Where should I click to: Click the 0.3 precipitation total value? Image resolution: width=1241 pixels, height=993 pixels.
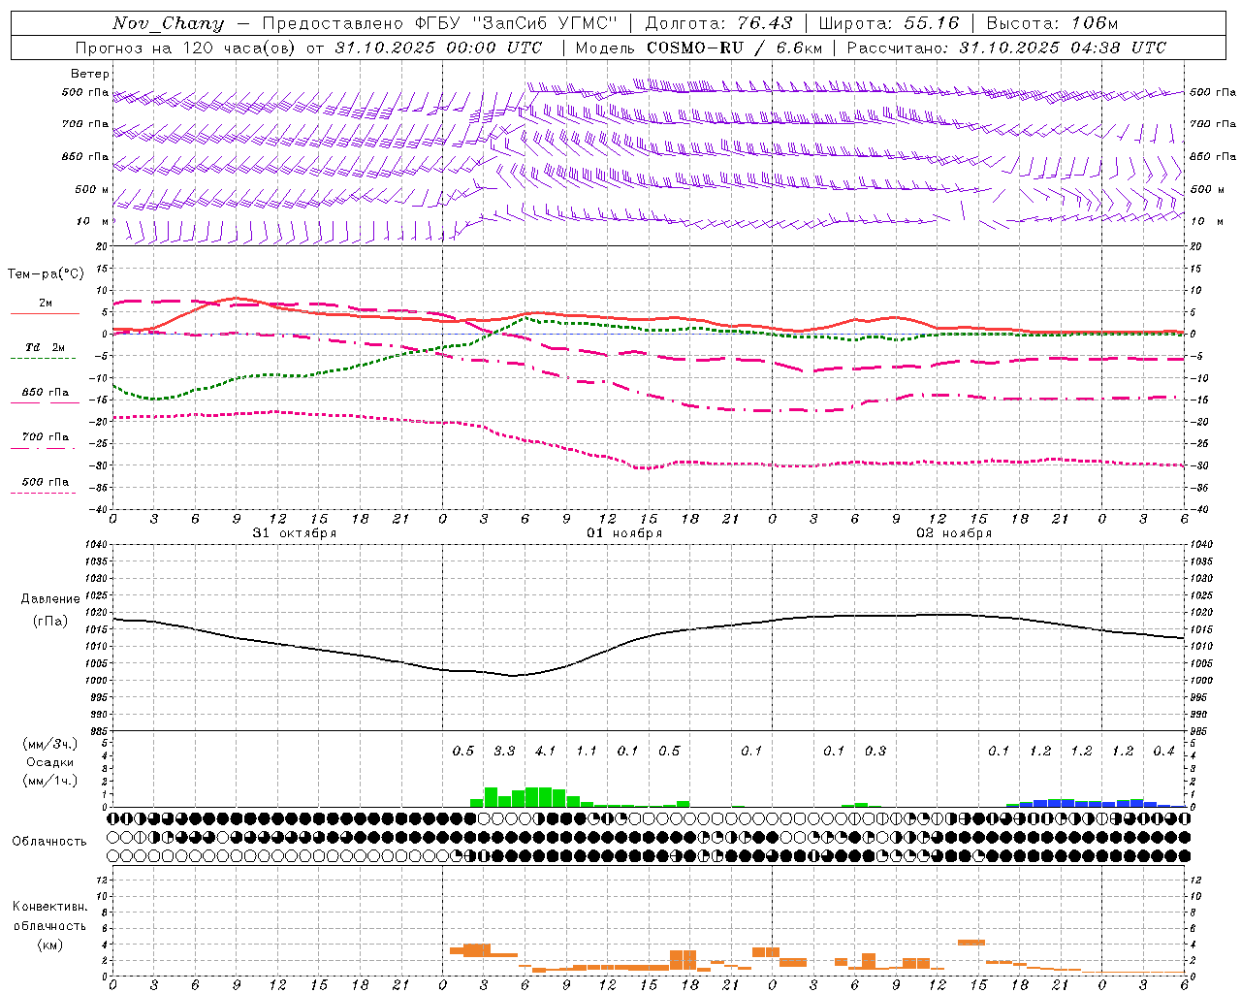(875, 752)
